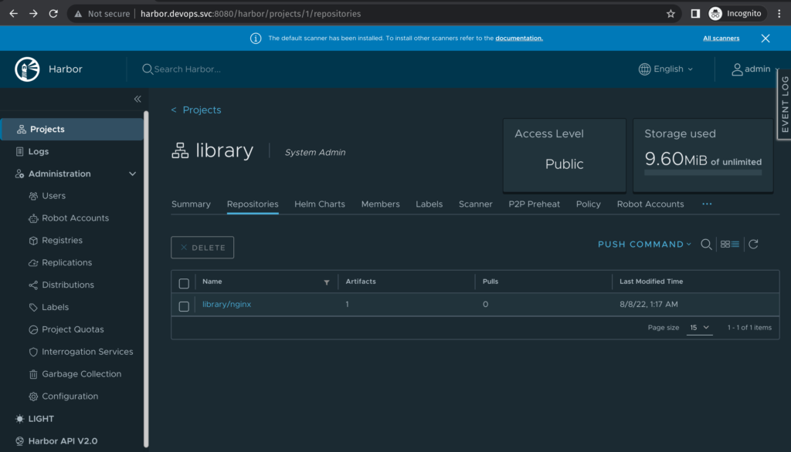This screenshot has width=791, height=452.
Task: Expand the PUSH COMMAND dropdown
Action: tap(644, 245)
